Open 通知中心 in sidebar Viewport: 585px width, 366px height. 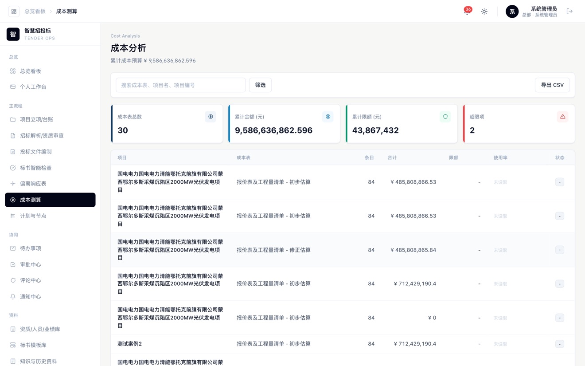50,296
